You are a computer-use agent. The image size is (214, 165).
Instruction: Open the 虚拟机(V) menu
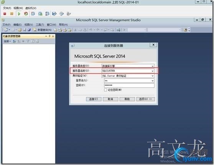click(31, 8)
